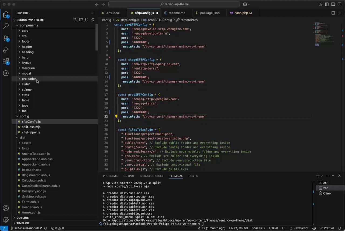Image resolution: width=345 pixels, height=231 pixels.
Task: Click the JavaScript language mode indicator
Action: click(299, 228)
